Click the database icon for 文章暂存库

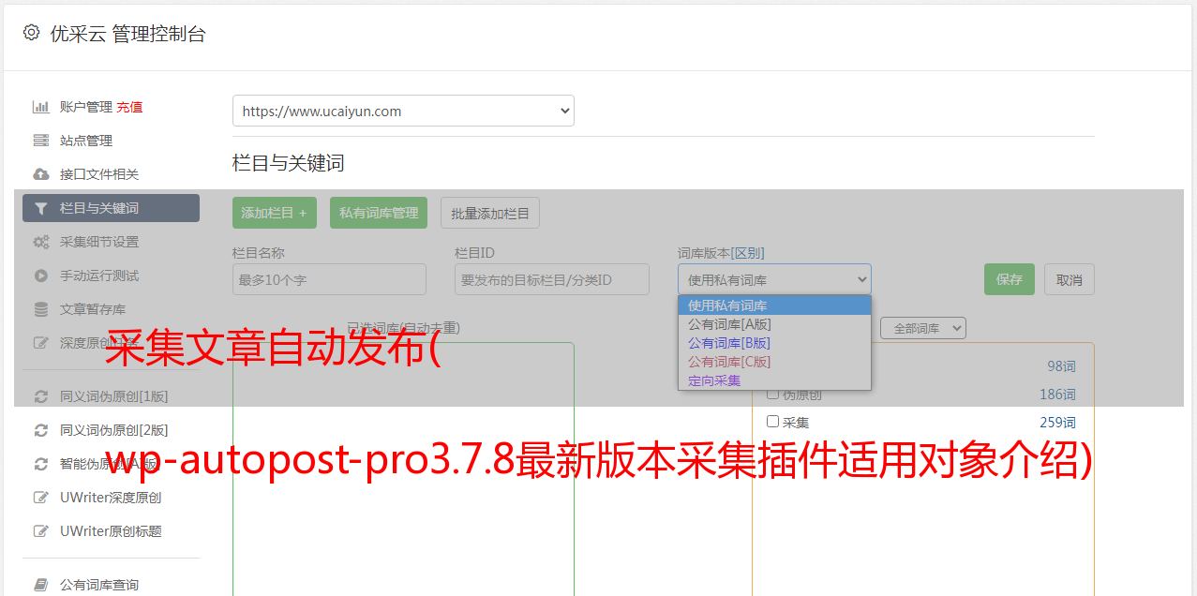[40, 309]
